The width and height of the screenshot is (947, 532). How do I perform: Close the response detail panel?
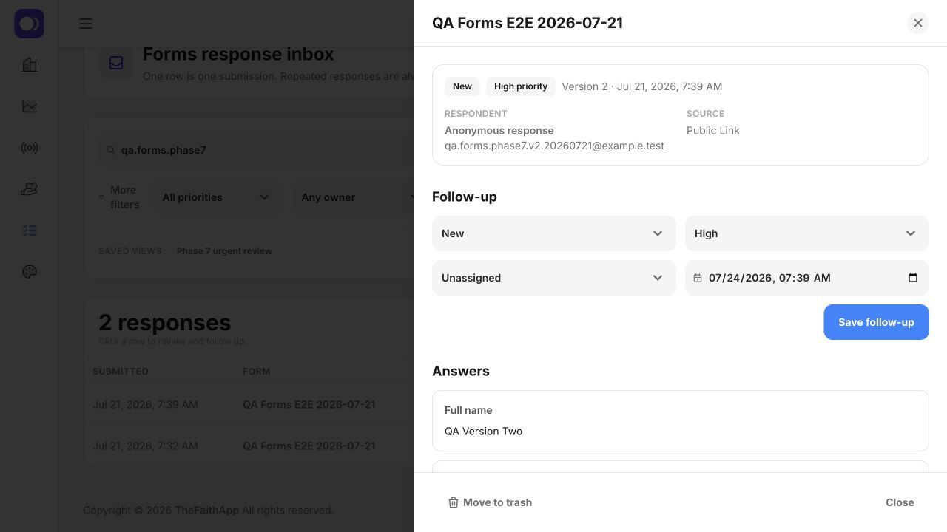coord(918,23)
